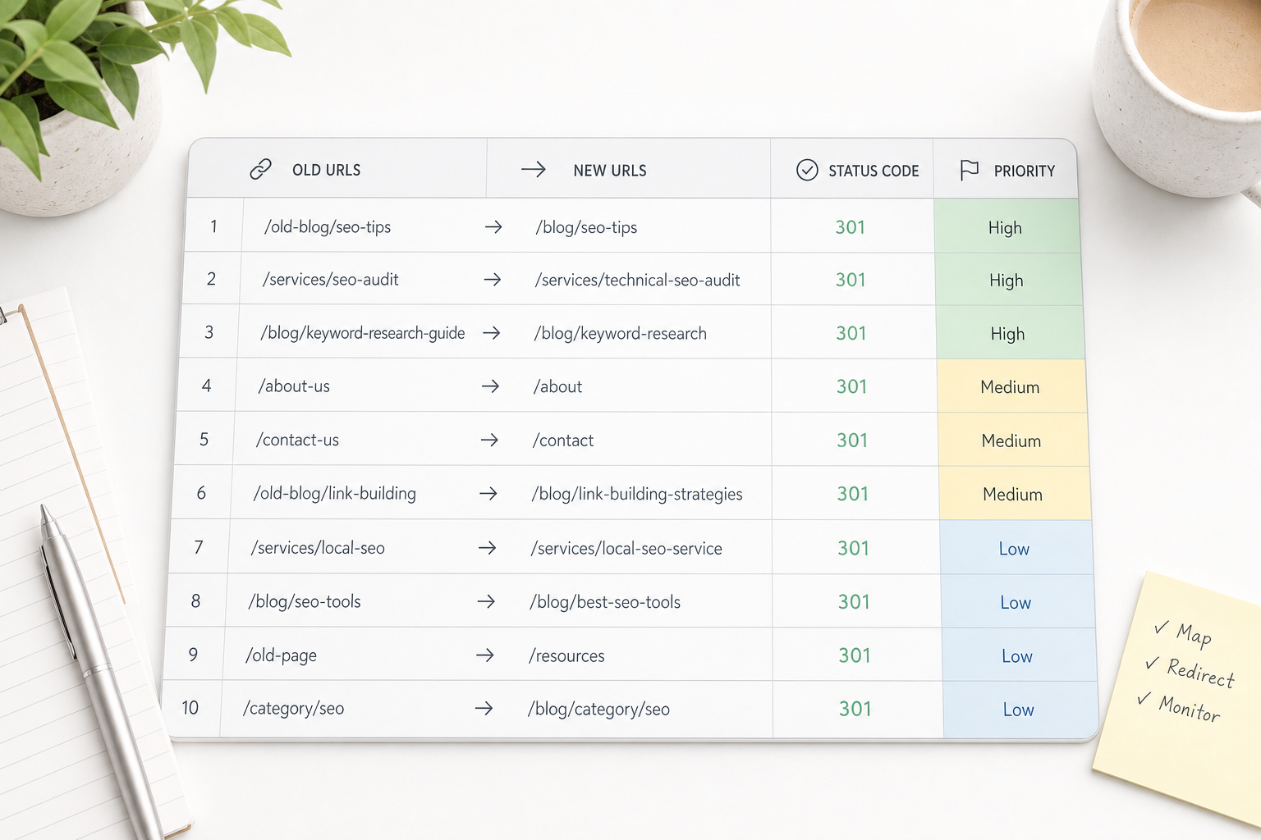Click the arrow in the /blog/seo-tools row
1261x840 pixels.
tap(486, 601)
